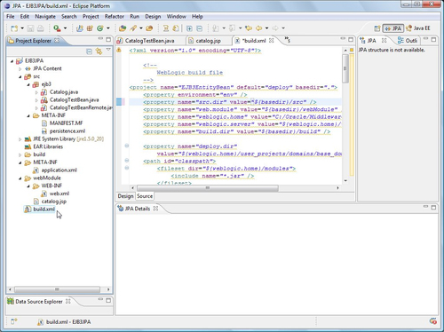The image size is (444, 332).
Task: Close the JPA Structure view tab
Action: pos(384,40)
